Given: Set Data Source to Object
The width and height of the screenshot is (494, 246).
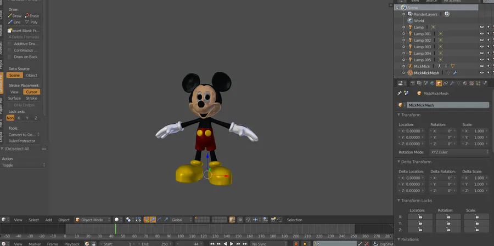Looking at the screenshot, I should click(31, 75).
